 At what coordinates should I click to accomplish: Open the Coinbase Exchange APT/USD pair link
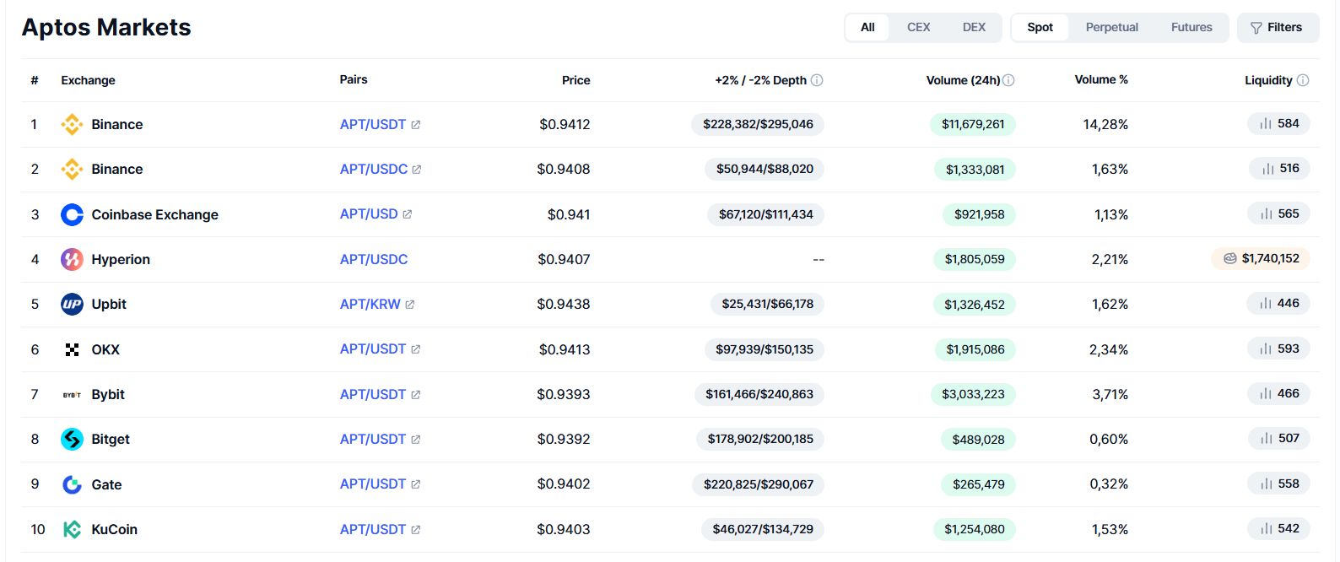(369, 214)
